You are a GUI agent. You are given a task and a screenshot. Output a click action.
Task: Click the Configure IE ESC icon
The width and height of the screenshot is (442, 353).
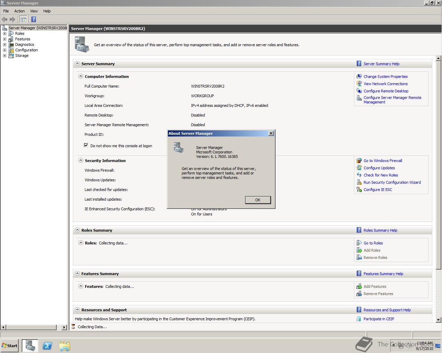click(x=359, y=190)
